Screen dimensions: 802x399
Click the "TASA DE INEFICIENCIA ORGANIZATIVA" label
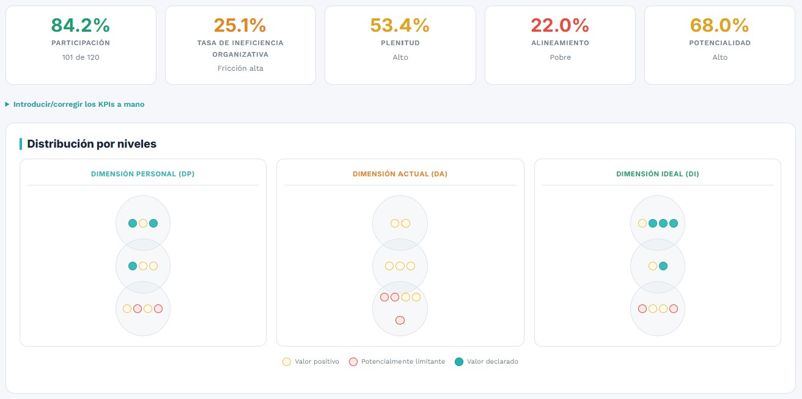coord(240,49)
